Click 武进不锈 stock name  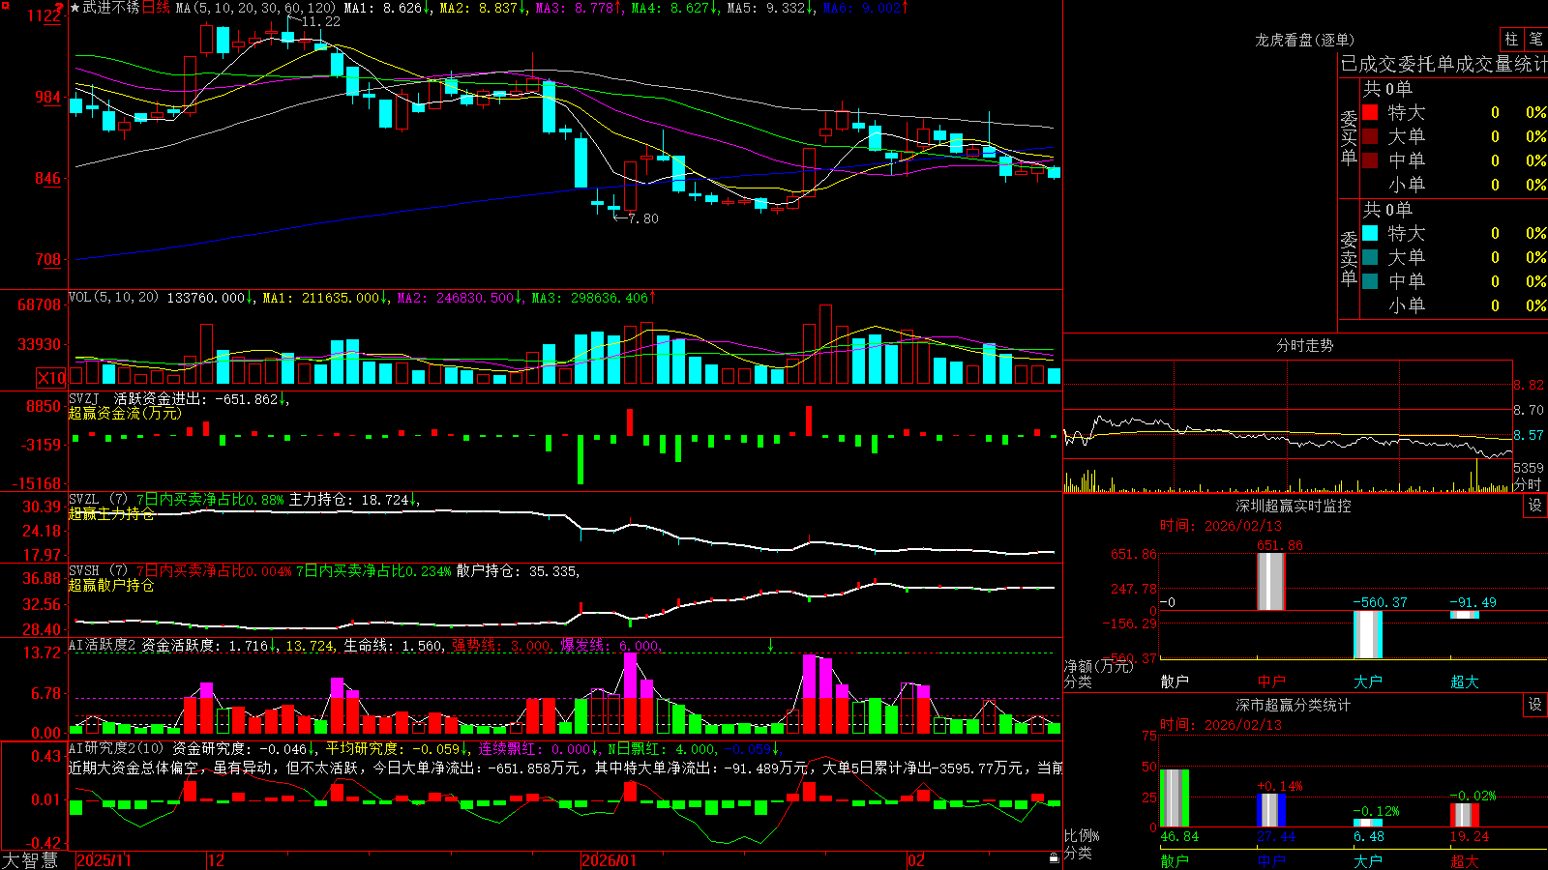(111, 8)
